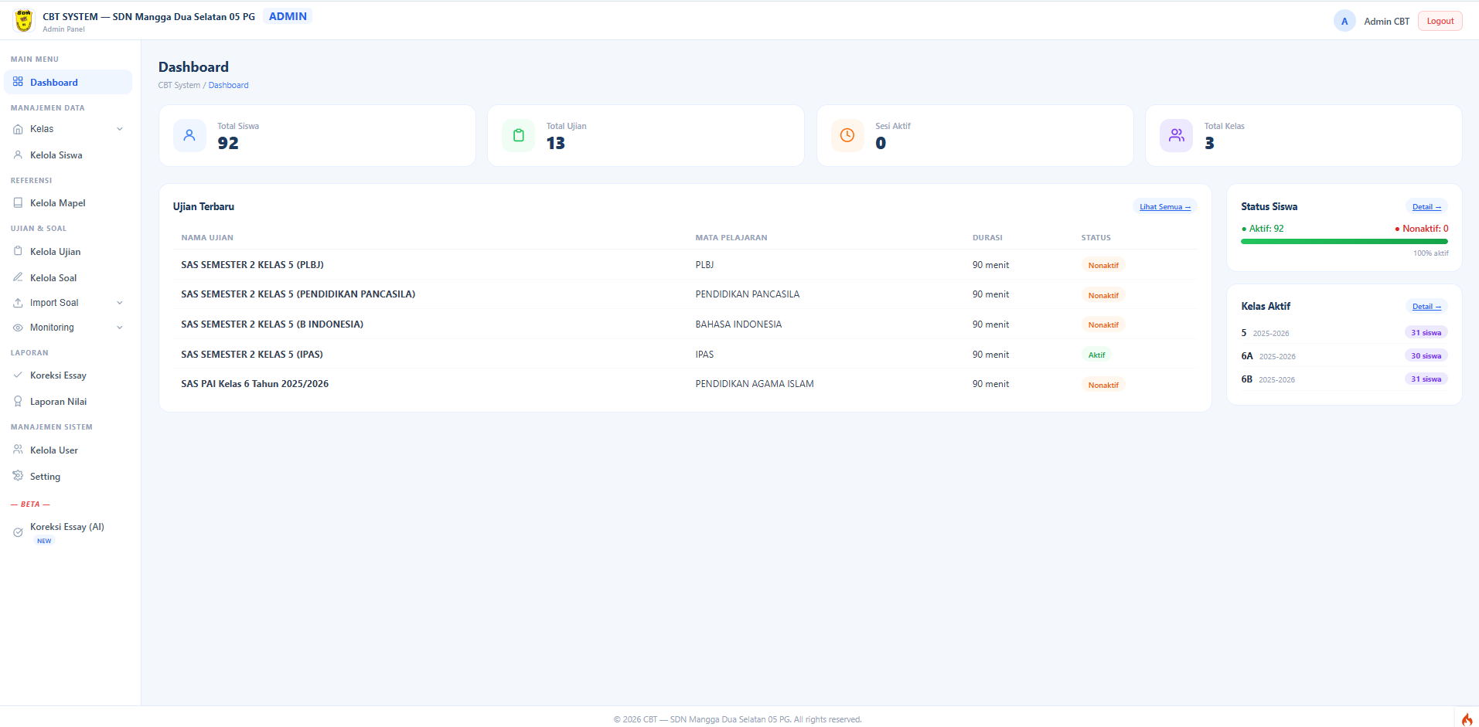Open Detail link in Kelas Aktif card
1479x727 pixels.
coord(1426,306)
